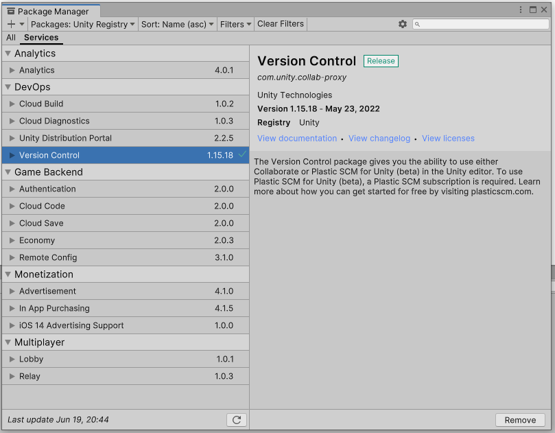Collapse the DevOps category header
555x433 pixels.
(x=126, y=87)
